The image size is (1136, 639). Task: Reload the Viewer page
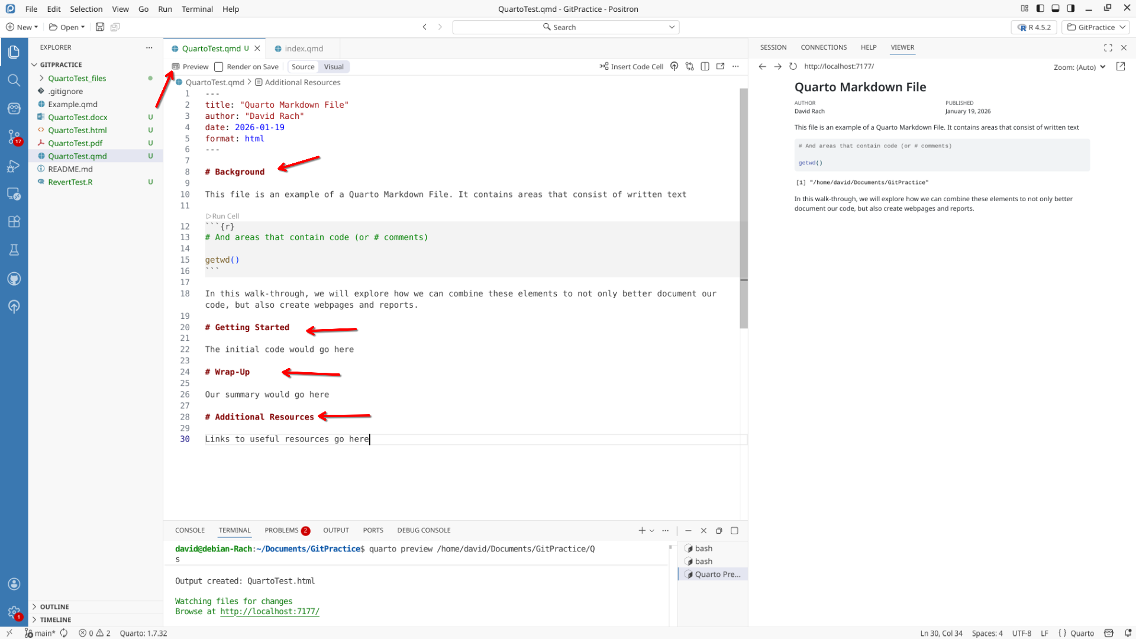(x=793, y=66)
